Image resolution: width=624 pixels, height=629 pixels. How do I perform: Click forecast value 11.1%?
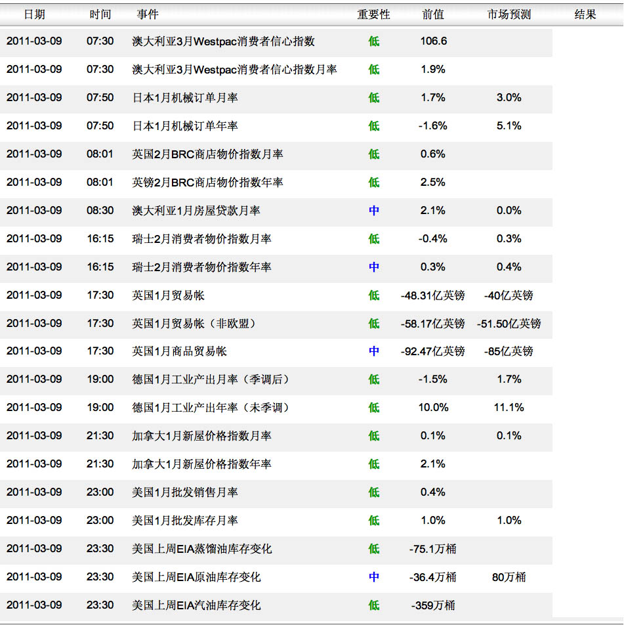click(509, 408)
